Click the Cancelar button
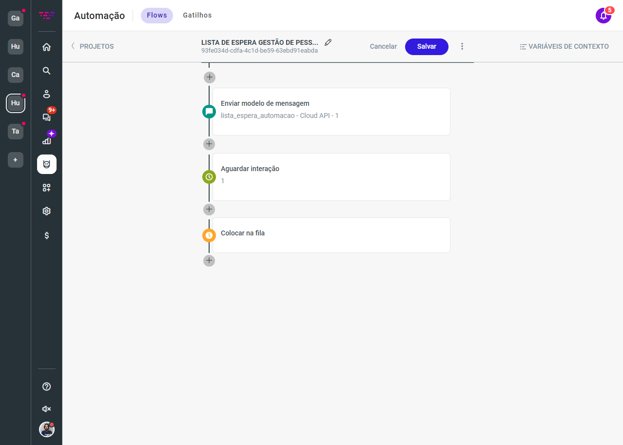 click(x=383, y=46)
